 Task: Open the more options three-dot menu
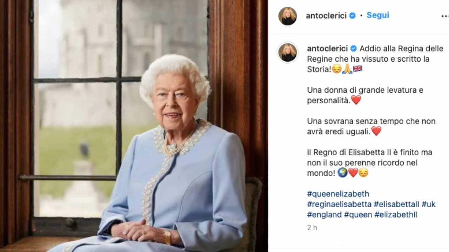tap(445, 16)
